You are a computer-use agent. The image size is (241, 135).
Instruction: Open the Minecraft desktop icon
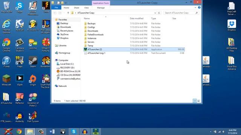[x=6, y=80]
